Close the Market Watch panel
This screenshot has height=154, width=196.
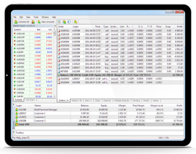(x=55, y=26)
